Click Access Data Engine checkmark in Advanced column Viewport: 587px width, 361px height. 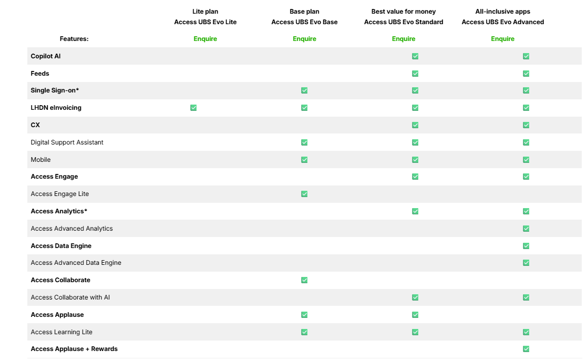coord(526,246)
